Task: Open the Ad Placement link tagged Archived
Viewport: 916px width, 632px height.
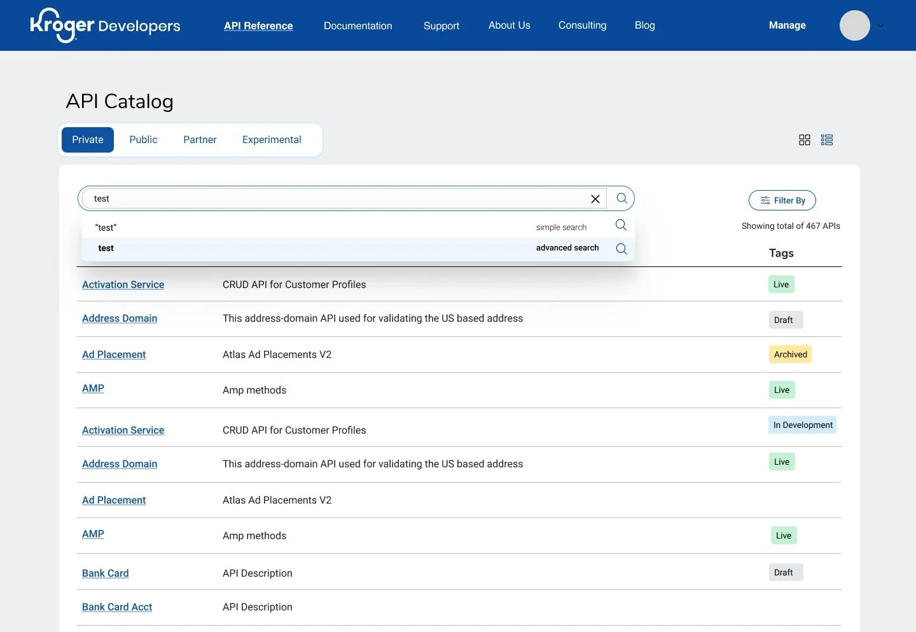Action: tap(114, 355)
